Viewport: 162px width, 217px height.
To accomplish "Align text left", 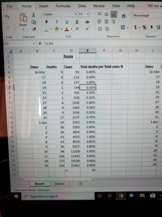I will [x=100, y=21].
